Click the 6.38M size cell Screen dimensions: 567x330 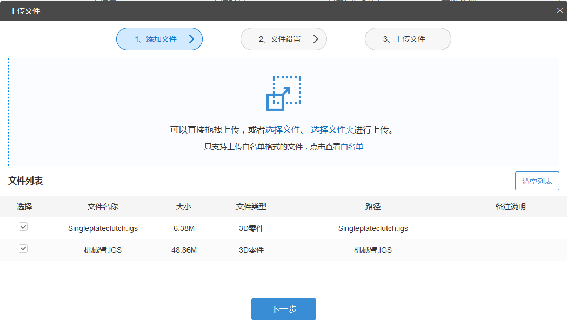(x=184, y=228)
